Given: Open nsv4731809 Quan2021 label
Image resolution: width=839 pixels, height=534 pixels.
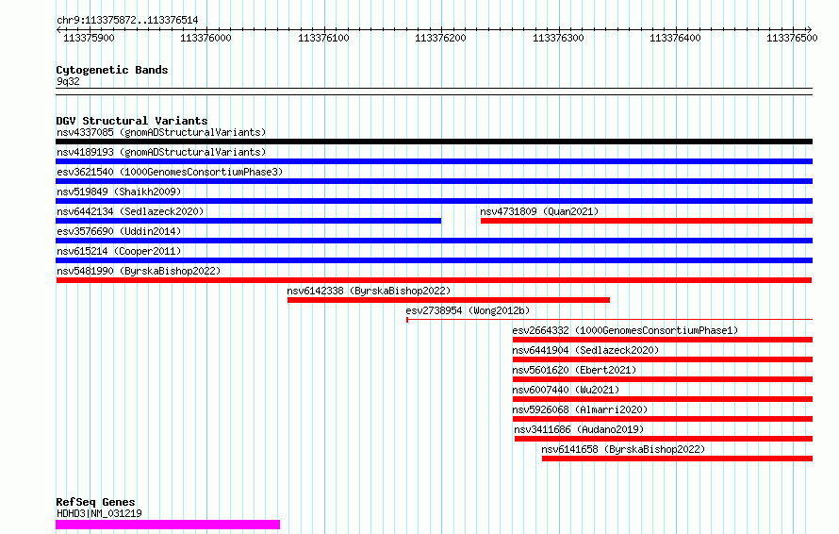Looking at the screenshot, I should tap(539, 211).
